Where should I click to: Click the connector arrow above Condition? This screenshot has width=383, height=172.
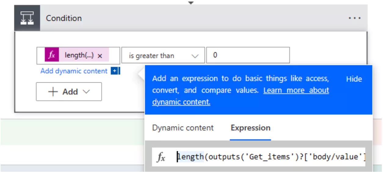tap(191, 2)
